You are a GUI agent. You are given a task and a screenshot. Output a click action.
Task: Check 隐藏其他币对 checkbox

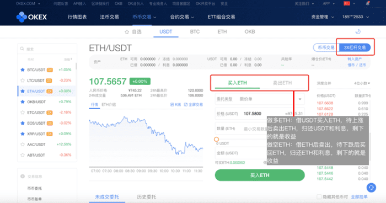coord(319,197)
